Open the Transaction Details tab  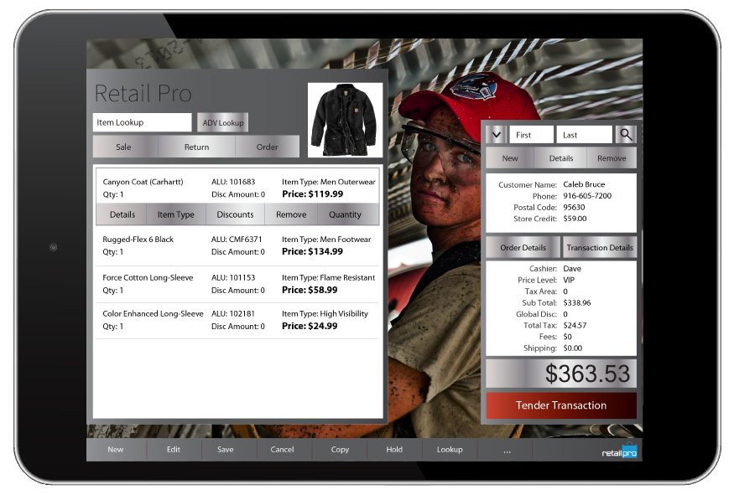click(x=599, y=247)
